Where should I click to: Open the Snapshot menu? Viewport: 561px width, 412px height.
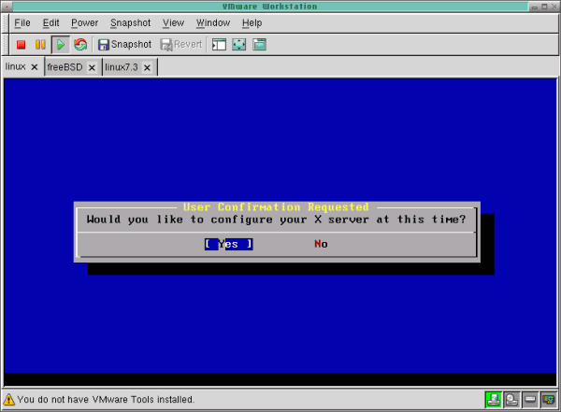(x=131, y=22)
